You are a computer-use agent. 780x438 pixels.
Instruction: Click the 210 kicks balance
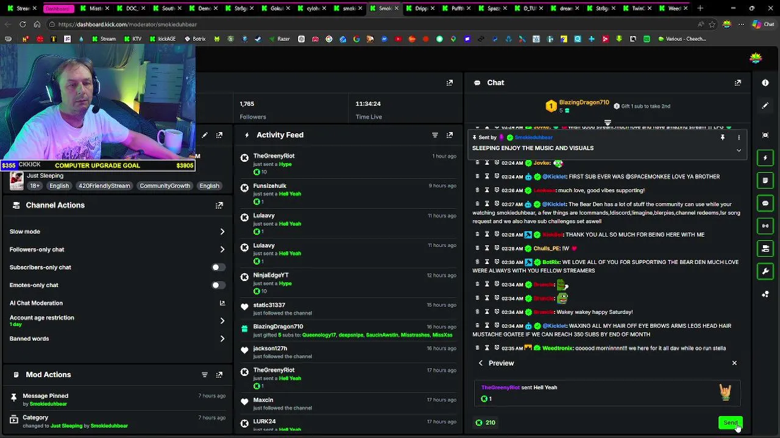(x=486, y=423)
